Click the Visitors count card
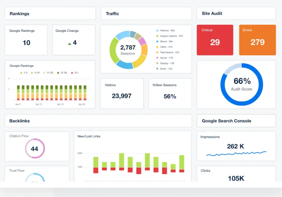 point(122,93)
